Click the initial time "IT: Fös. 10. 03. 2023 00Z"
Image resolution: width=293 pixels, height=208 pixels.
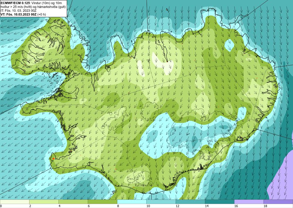coord(18,11)
